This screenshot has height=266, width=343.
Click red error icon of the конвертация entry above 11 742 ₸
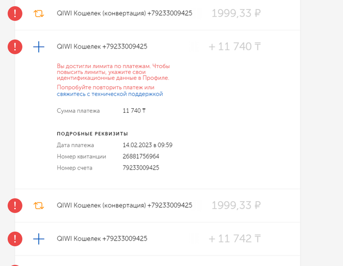[x=15, y=205]
